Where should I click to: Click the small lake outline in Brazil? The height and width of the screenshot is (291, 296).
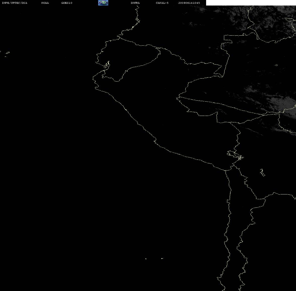tap(276, 65)
